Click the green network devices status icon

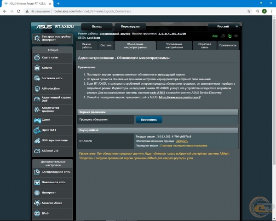click(230, 36)
